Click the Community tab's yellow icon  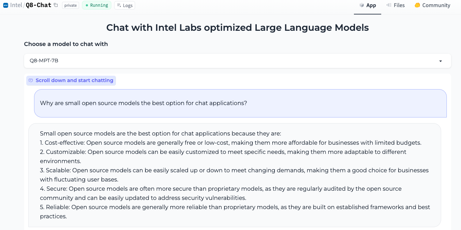pos(417,5)
